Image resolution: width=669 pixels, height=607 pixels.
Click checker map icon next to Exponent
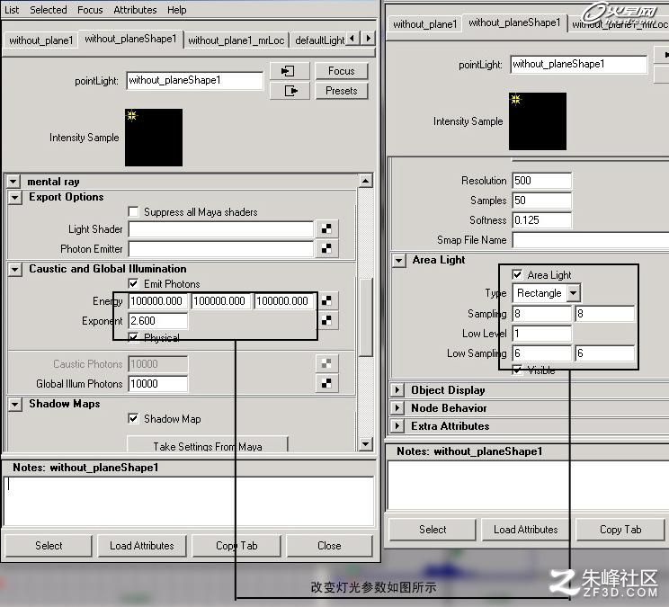click(x=326, y=320)
